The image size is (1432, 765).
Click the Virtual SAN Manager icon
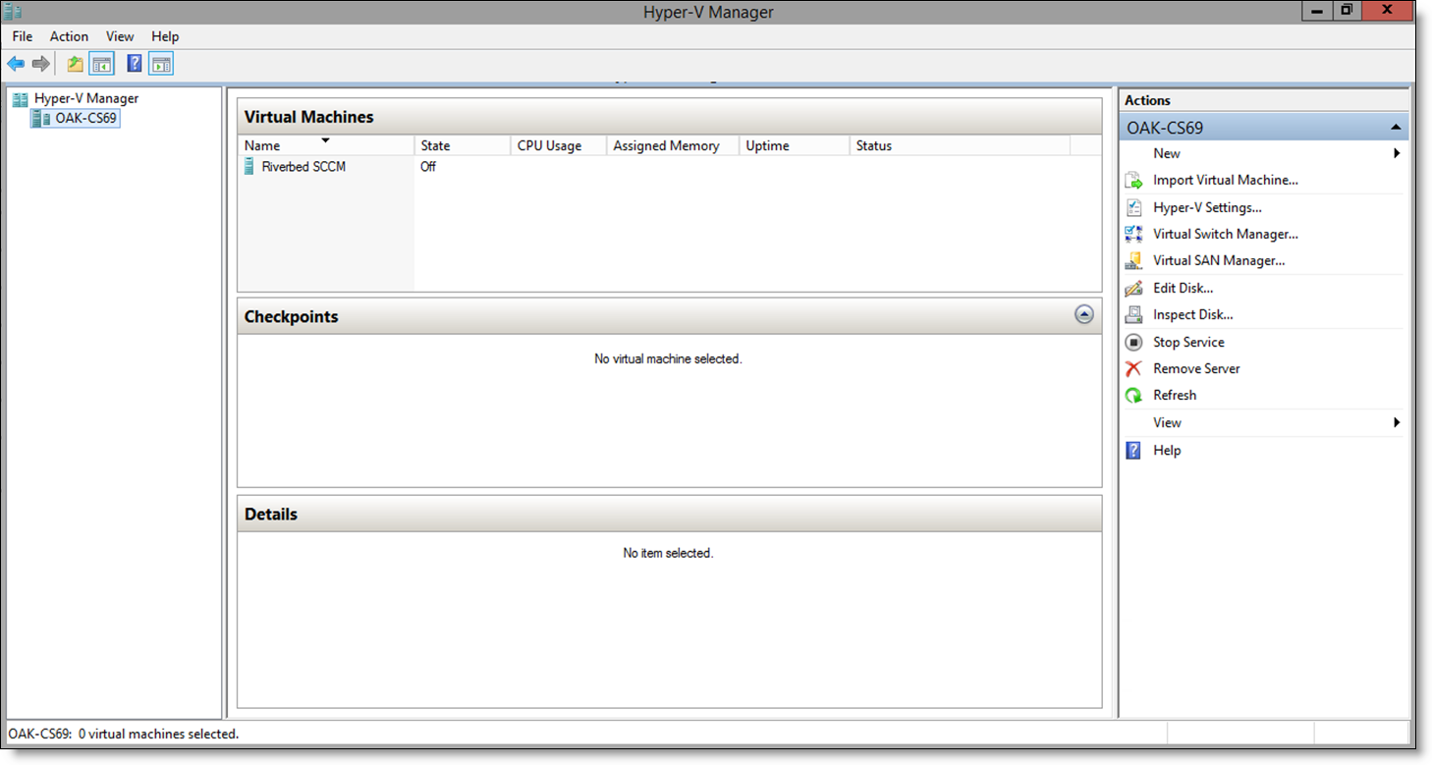click(x=1133, y=261)
